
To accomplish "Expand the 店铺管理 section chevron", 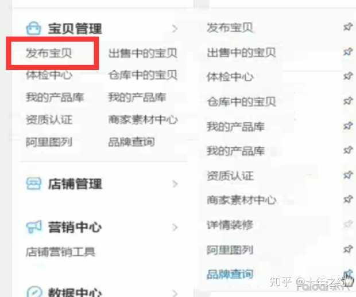I will [175, 184].
